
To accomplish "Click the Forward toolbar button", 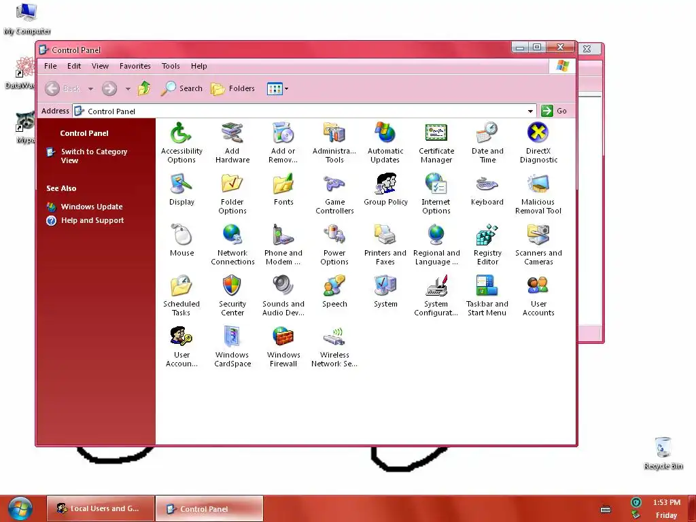I will [109, 89].
